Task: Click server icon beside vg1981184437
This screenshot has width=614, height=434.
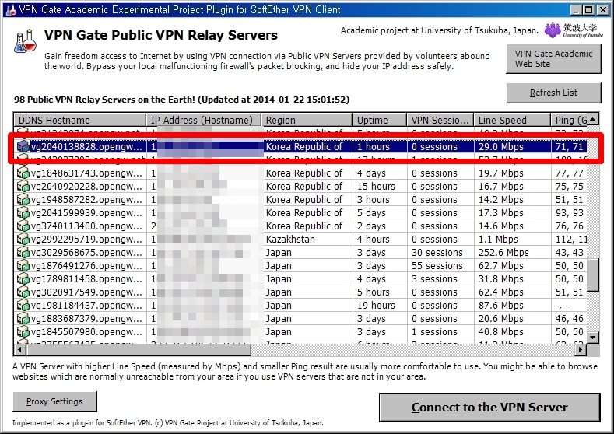Action: [23, 306]
